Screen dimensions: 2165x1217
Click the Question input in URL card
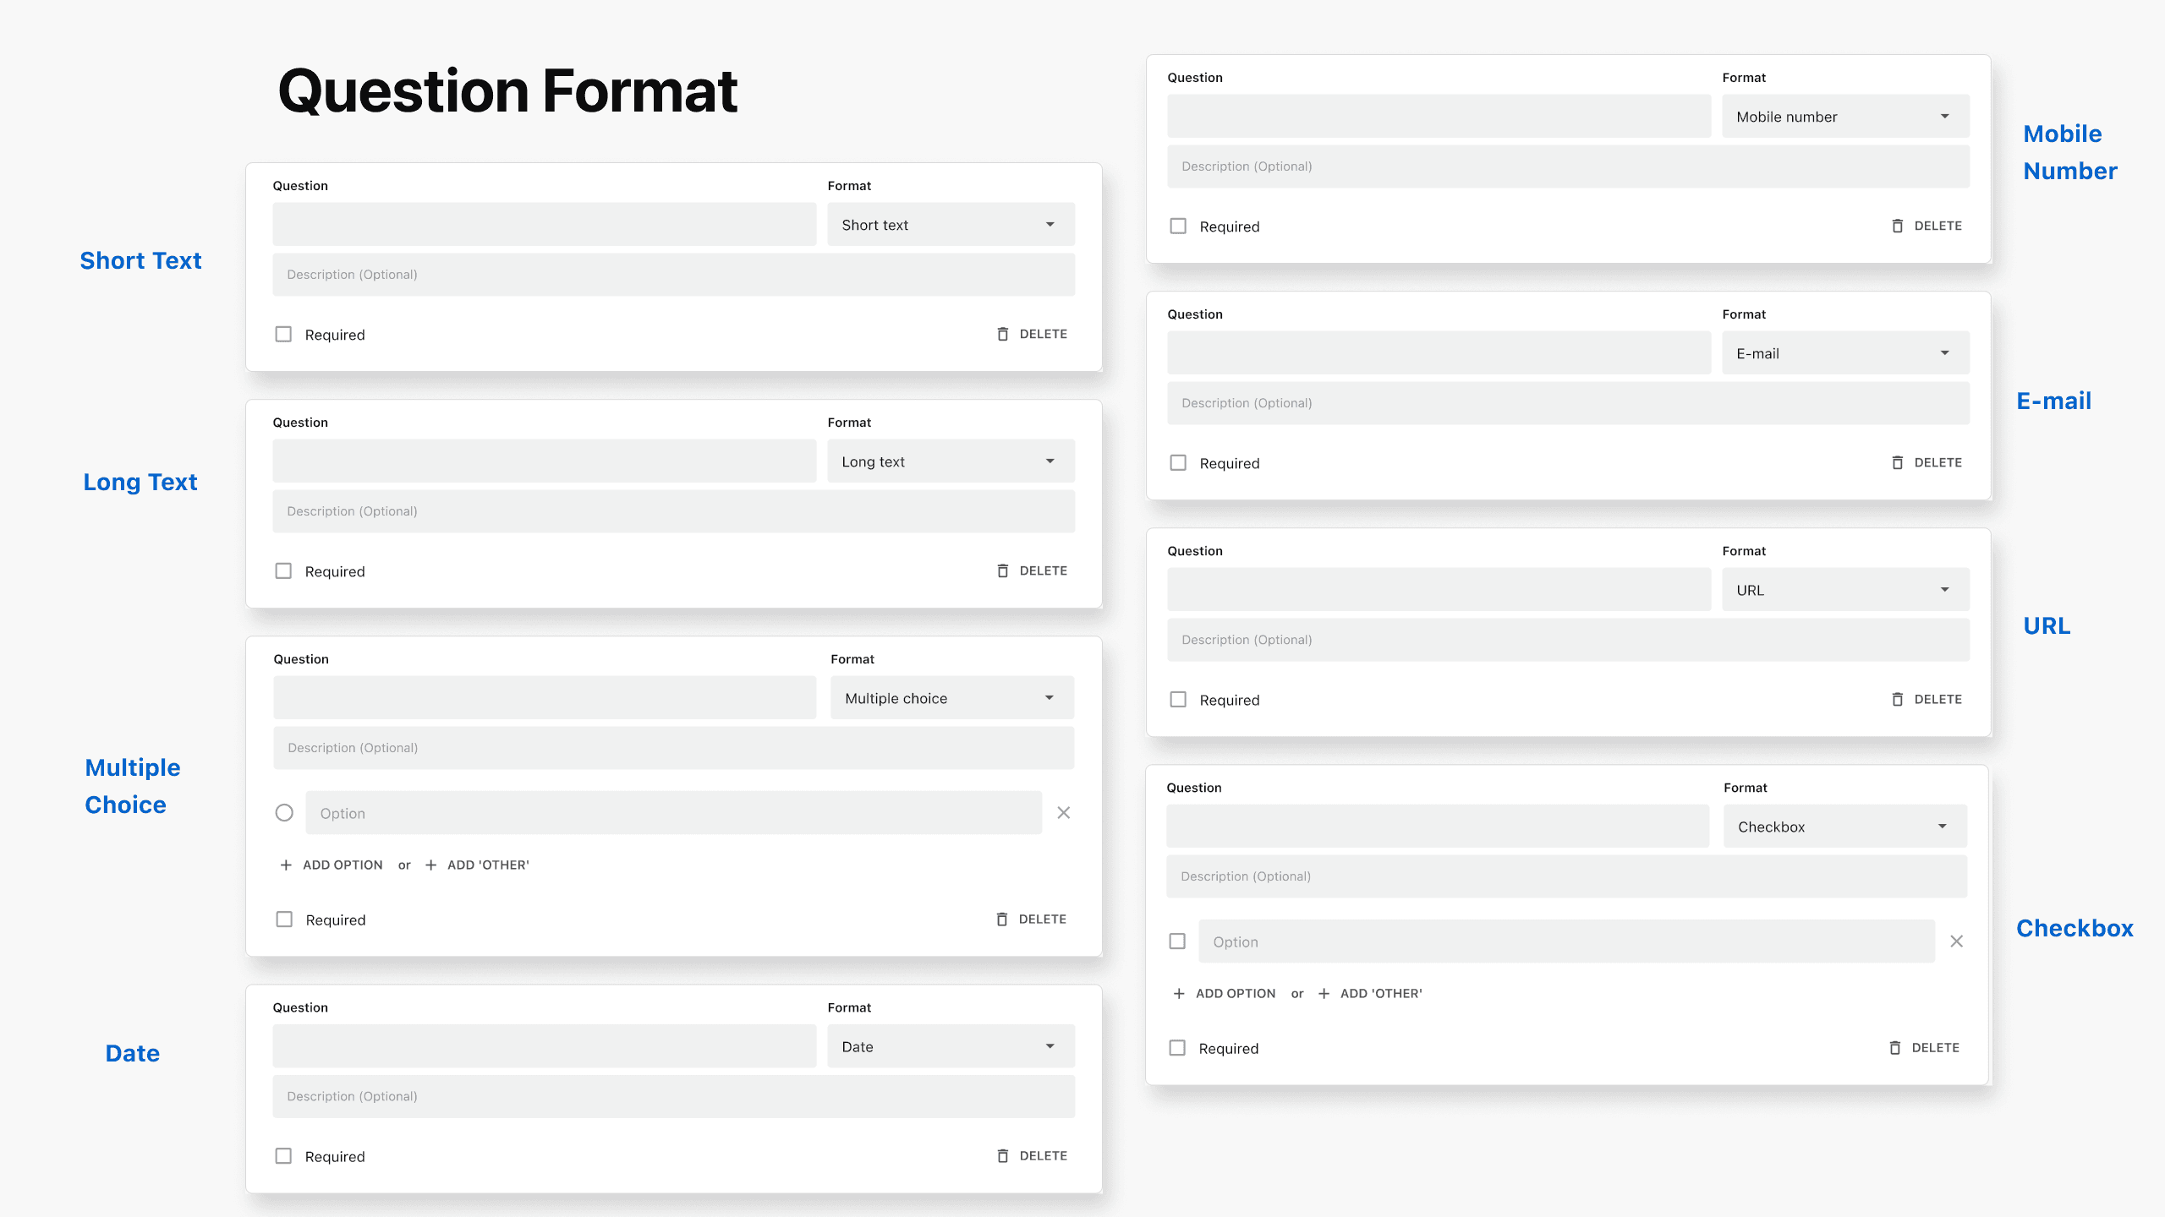1438,589
